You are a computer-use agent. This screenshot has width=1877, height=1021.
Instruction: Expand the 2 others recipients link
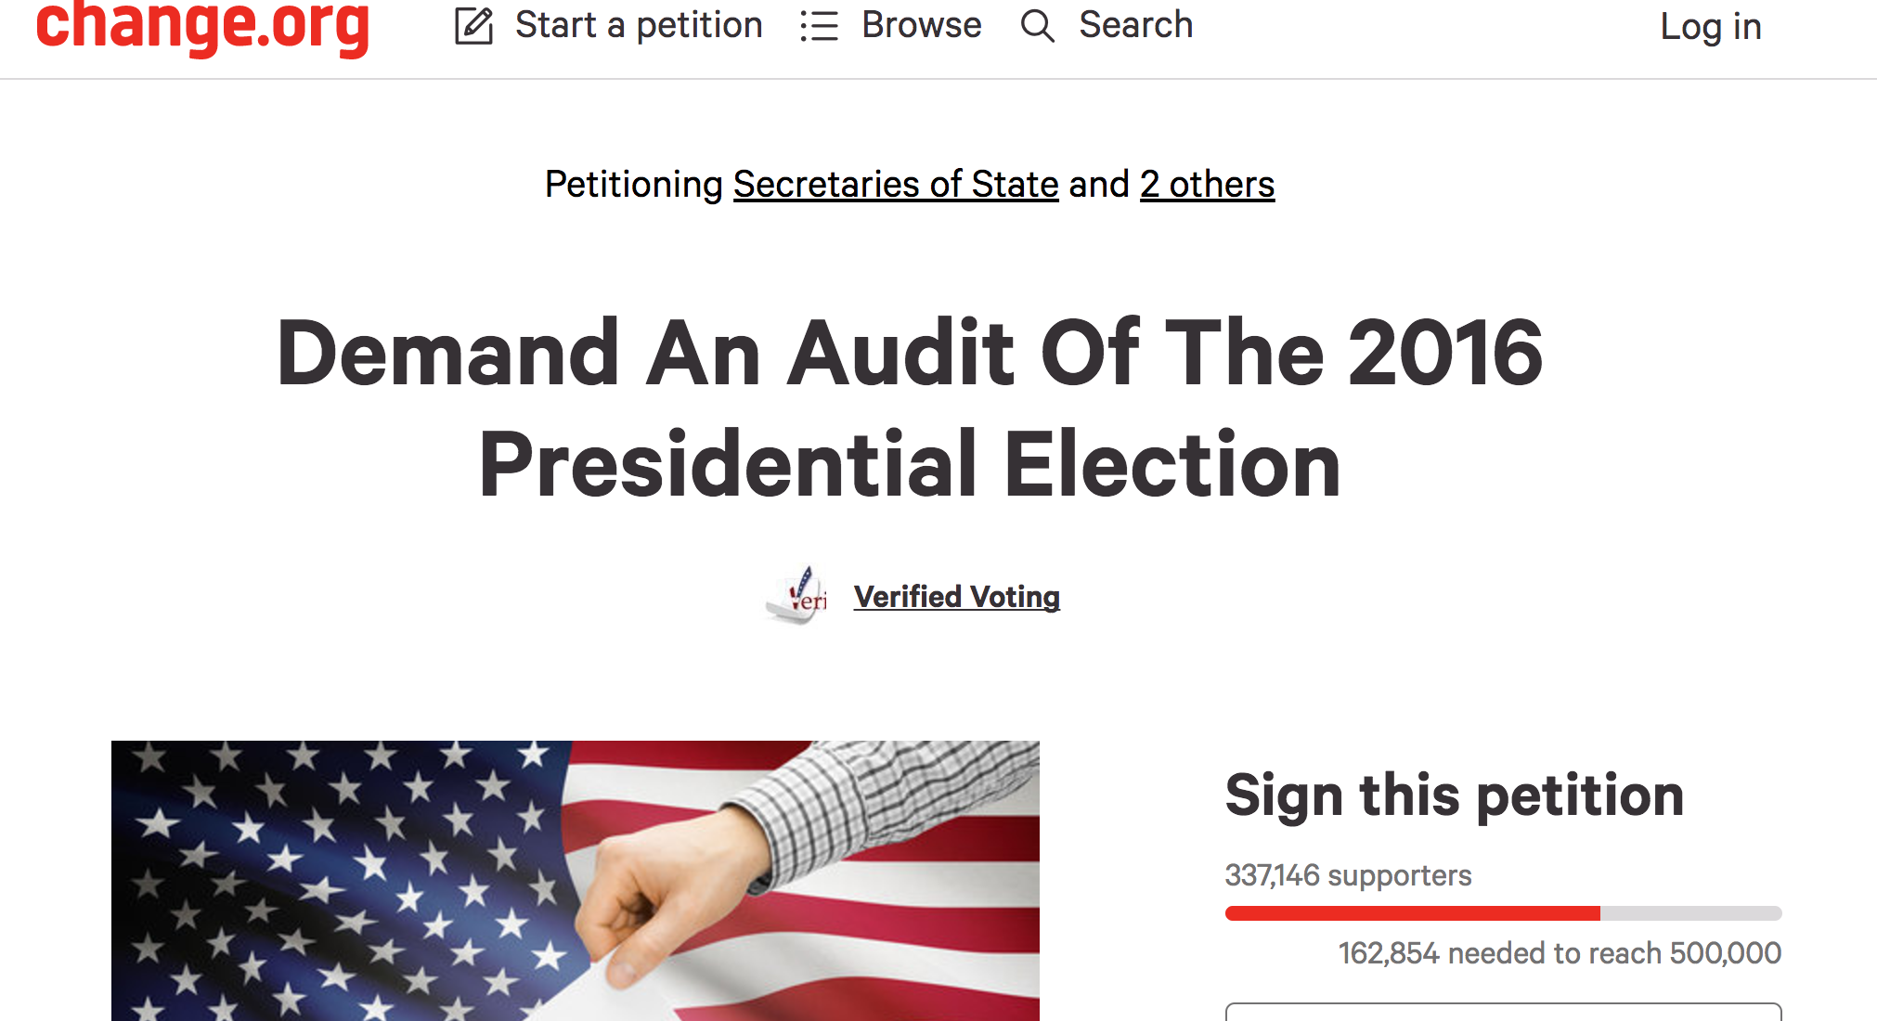click(1207, 184)
